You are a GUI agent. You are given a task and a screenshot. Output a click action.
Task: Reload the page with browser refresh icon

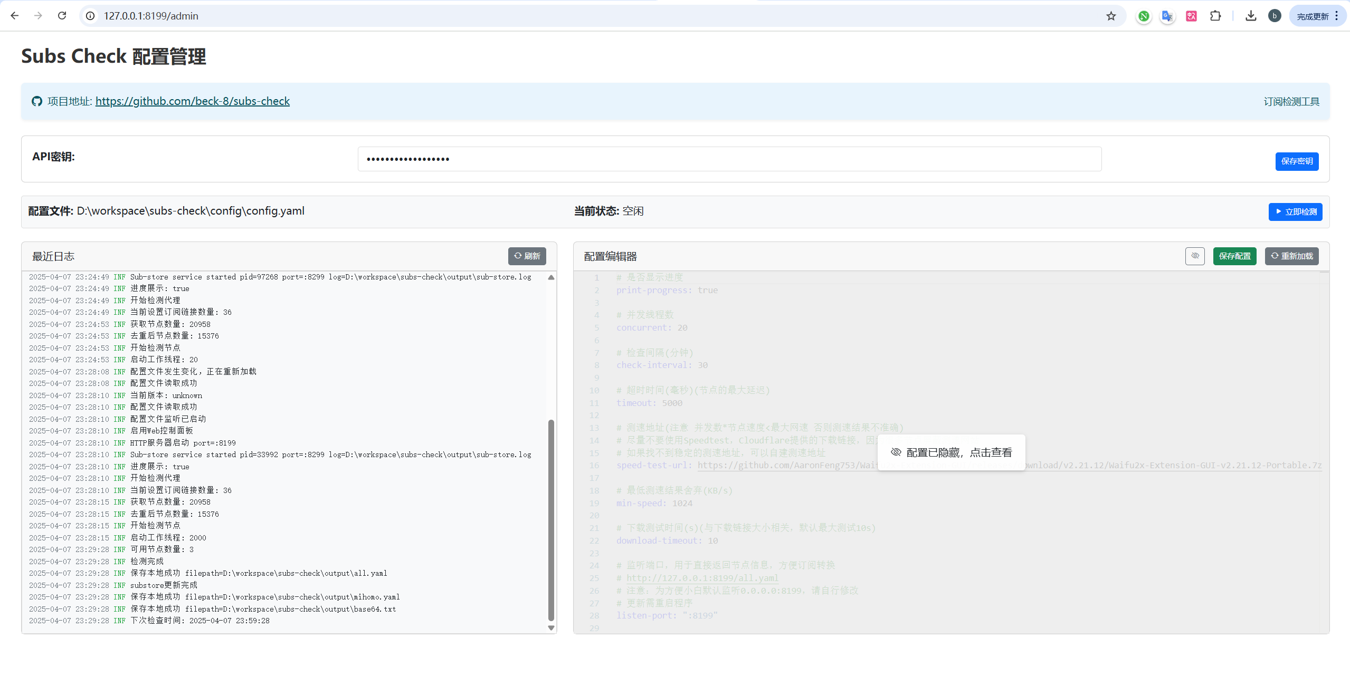tap(62, 16)
